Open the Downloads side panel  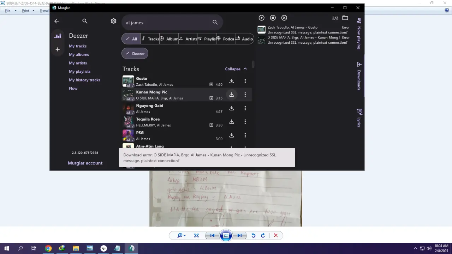point(359,76)
